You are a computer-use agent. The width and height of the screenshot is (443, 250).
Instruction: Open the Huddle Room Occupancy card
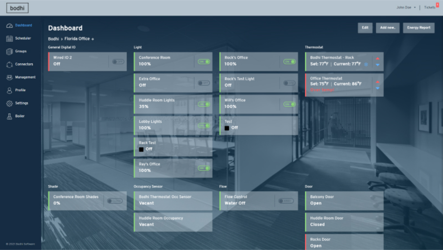[x=173, y=222]
